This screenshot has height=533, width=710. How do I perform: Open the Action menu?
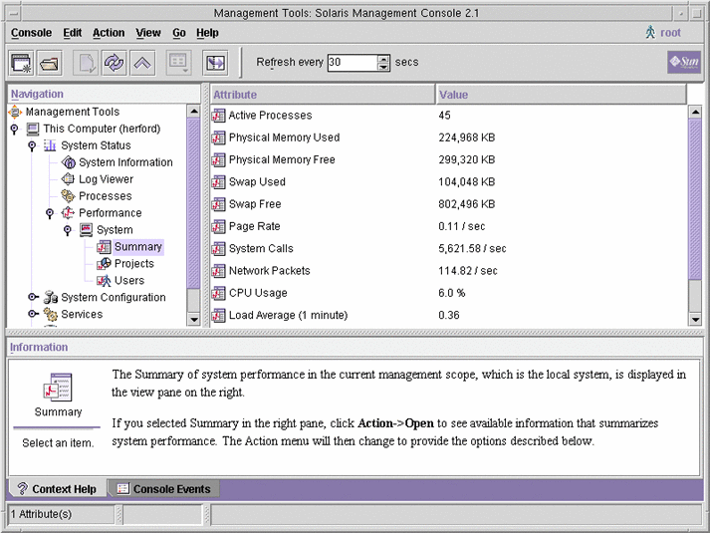tap(109, 33)
